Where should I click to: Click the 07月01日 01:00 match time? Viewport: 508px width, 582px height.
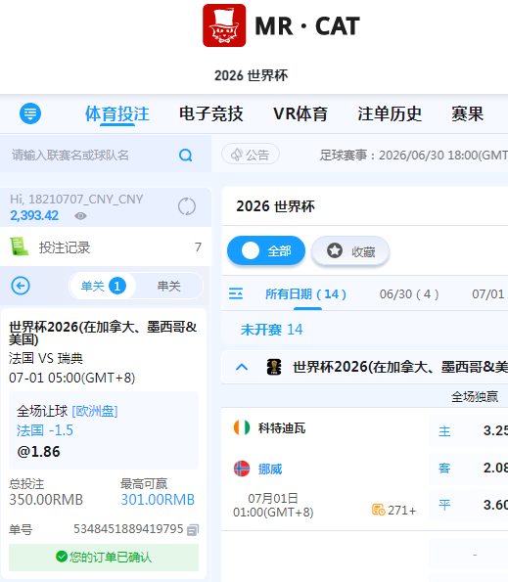(x=273, y=505)
